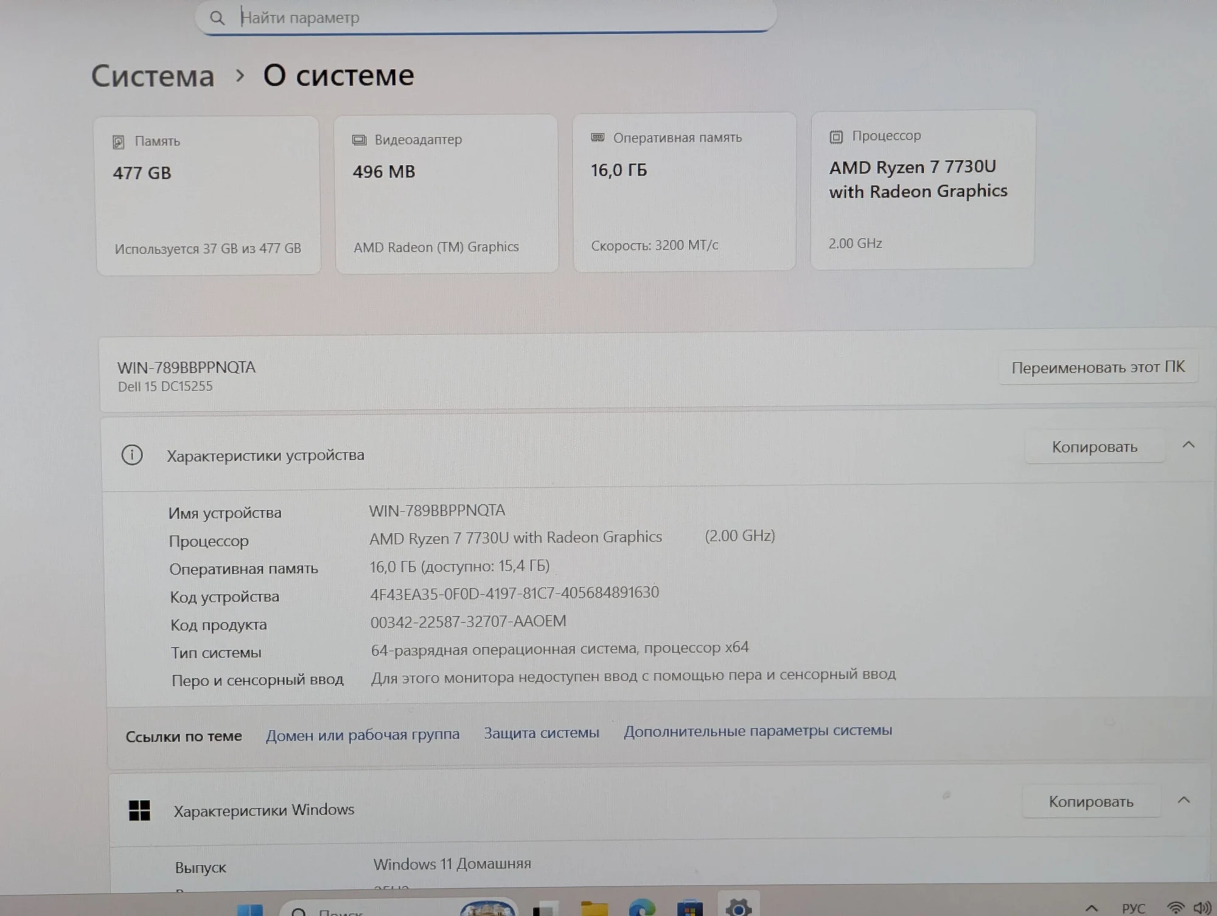Open Task View from taskbar
This screenshot has height=916, width=1217.
pyautogui.click(x=545, y=909)
